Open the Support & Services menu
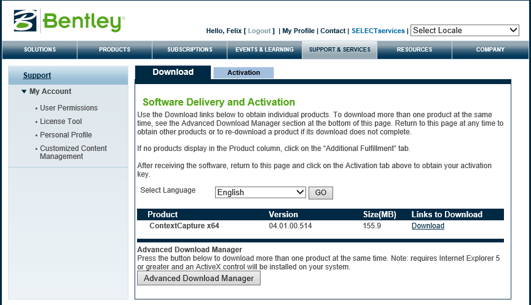 coord(340,50)
